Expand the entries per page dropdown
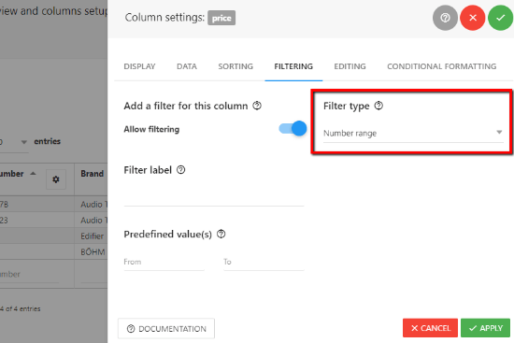This screenshot has height=343, width=514. [24, 142]
